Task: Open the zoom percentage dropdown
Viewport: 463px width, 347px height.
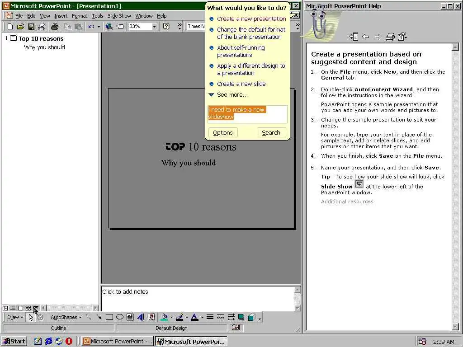Action: click(x=154, y=27)
